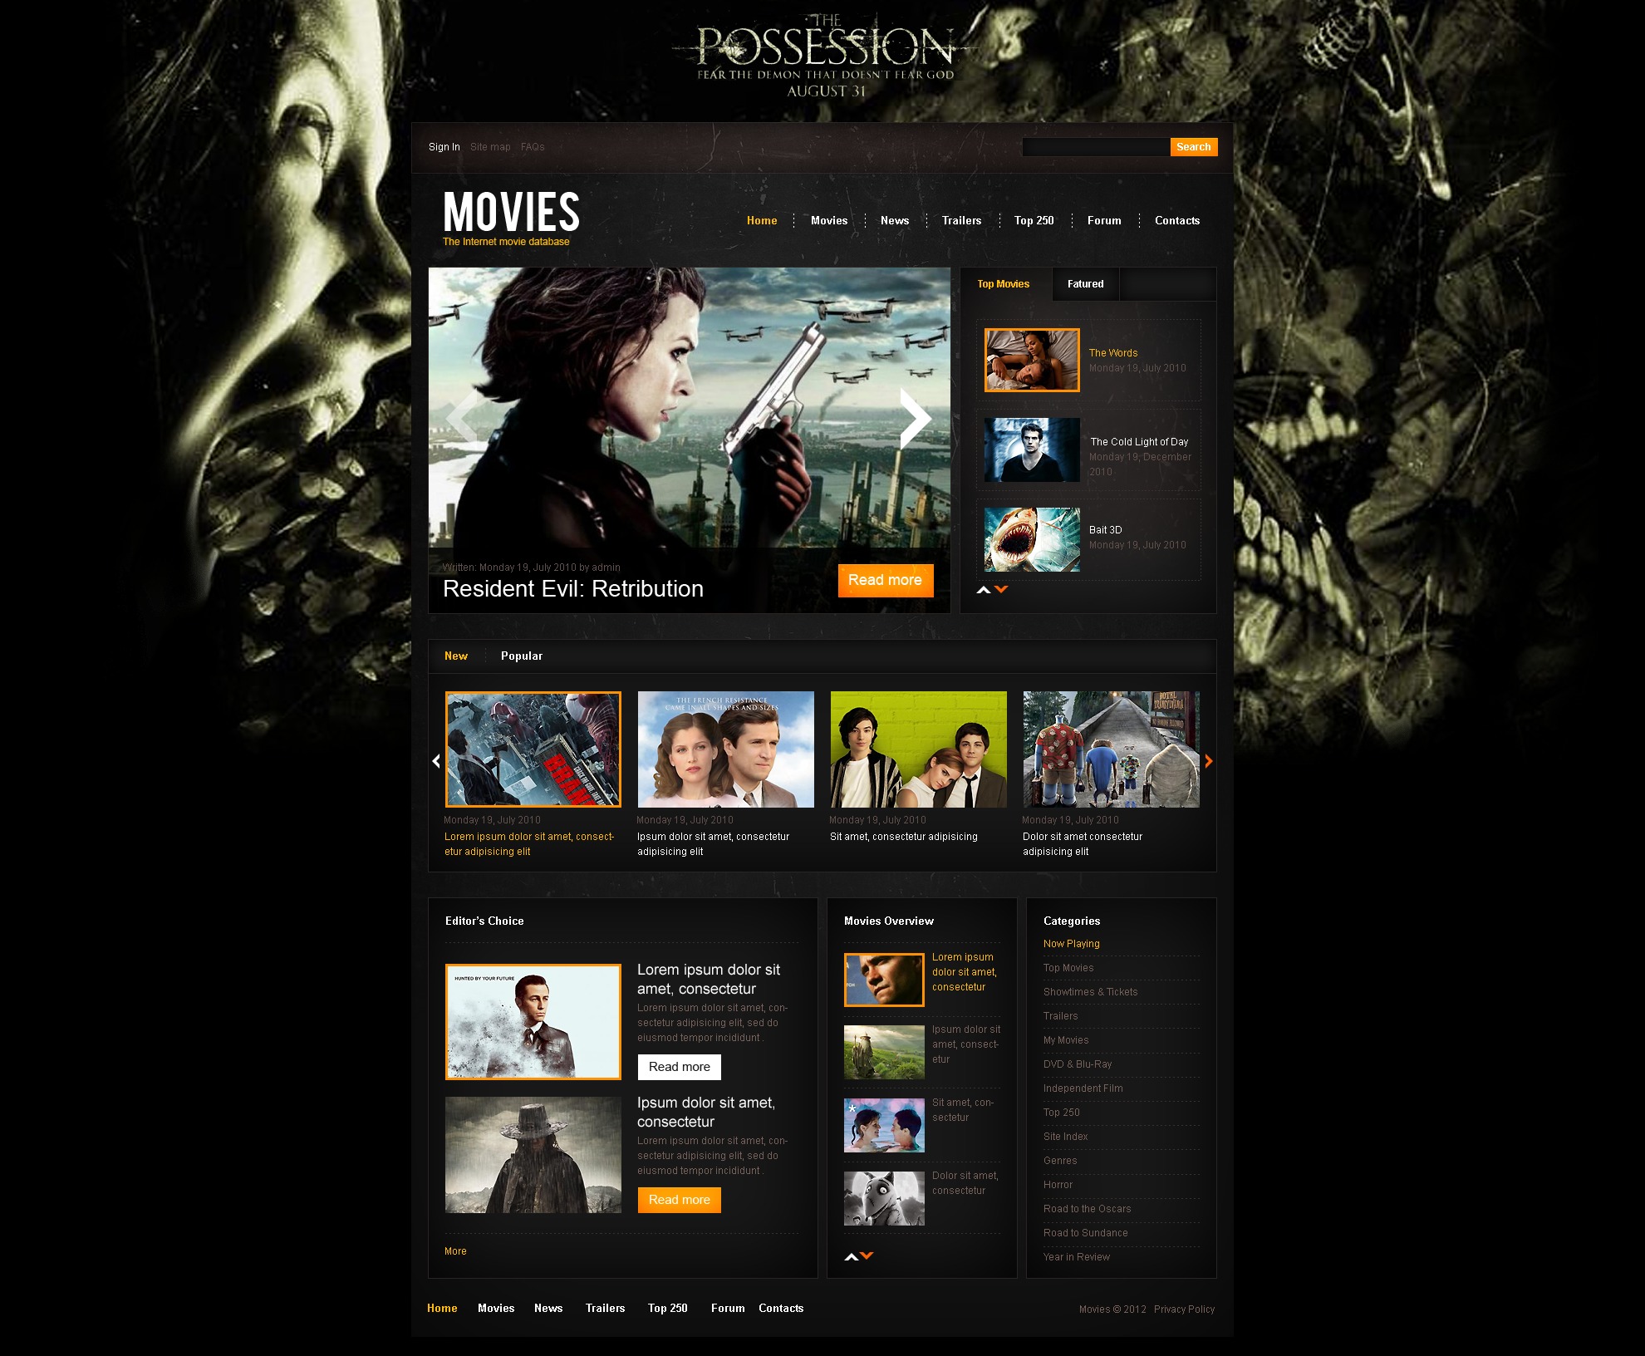This screenshot has width=1645, height=1356.
Task: Open the Trailers menu item
Action: 959,219
